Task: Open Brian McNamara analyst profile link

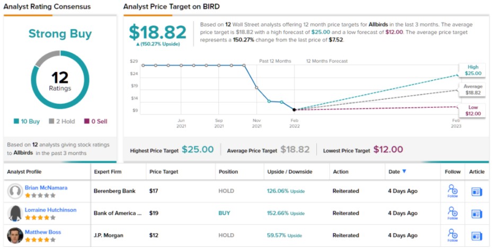Action: tap(45, 188)
